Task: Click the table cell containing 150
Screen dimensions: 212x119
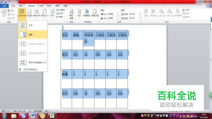Action: coord(111,98)
